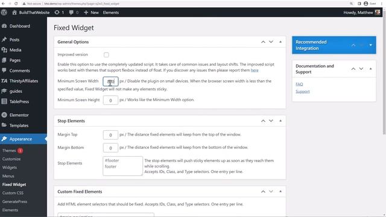Open the comments bubble icon in admin bar
Image resolution: width=386 pixels, height=217 pixels.
pos(71,12)
